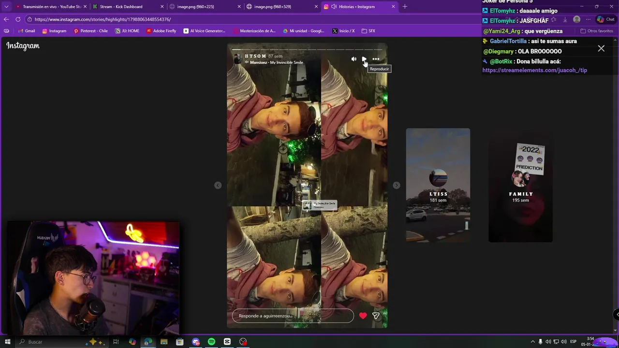Open Microsoft Edge from the taskbar
This screenshot has height=348, width=619.
148,342
